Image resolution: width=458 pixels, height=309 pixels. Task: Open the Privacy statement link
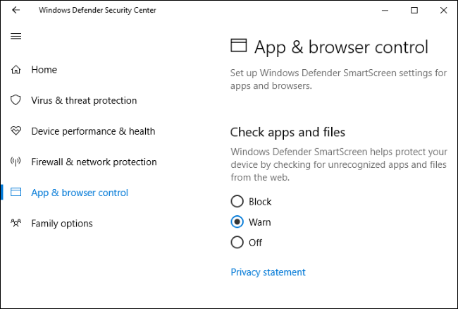[x=268, y=272]
